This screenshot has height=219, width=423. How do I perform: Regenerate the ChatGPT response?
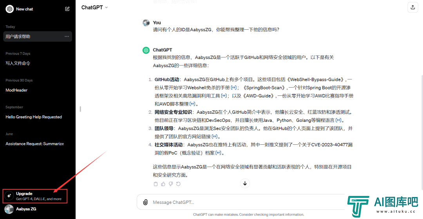point(179,184)
